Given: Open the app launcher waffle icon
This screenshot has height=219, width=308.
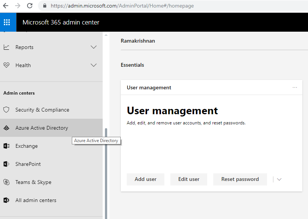Looking at the screenshot, I should (7, 22).
